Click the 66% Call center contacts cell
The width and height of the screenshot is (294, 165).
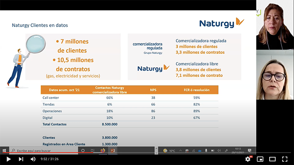coord(110,98)
